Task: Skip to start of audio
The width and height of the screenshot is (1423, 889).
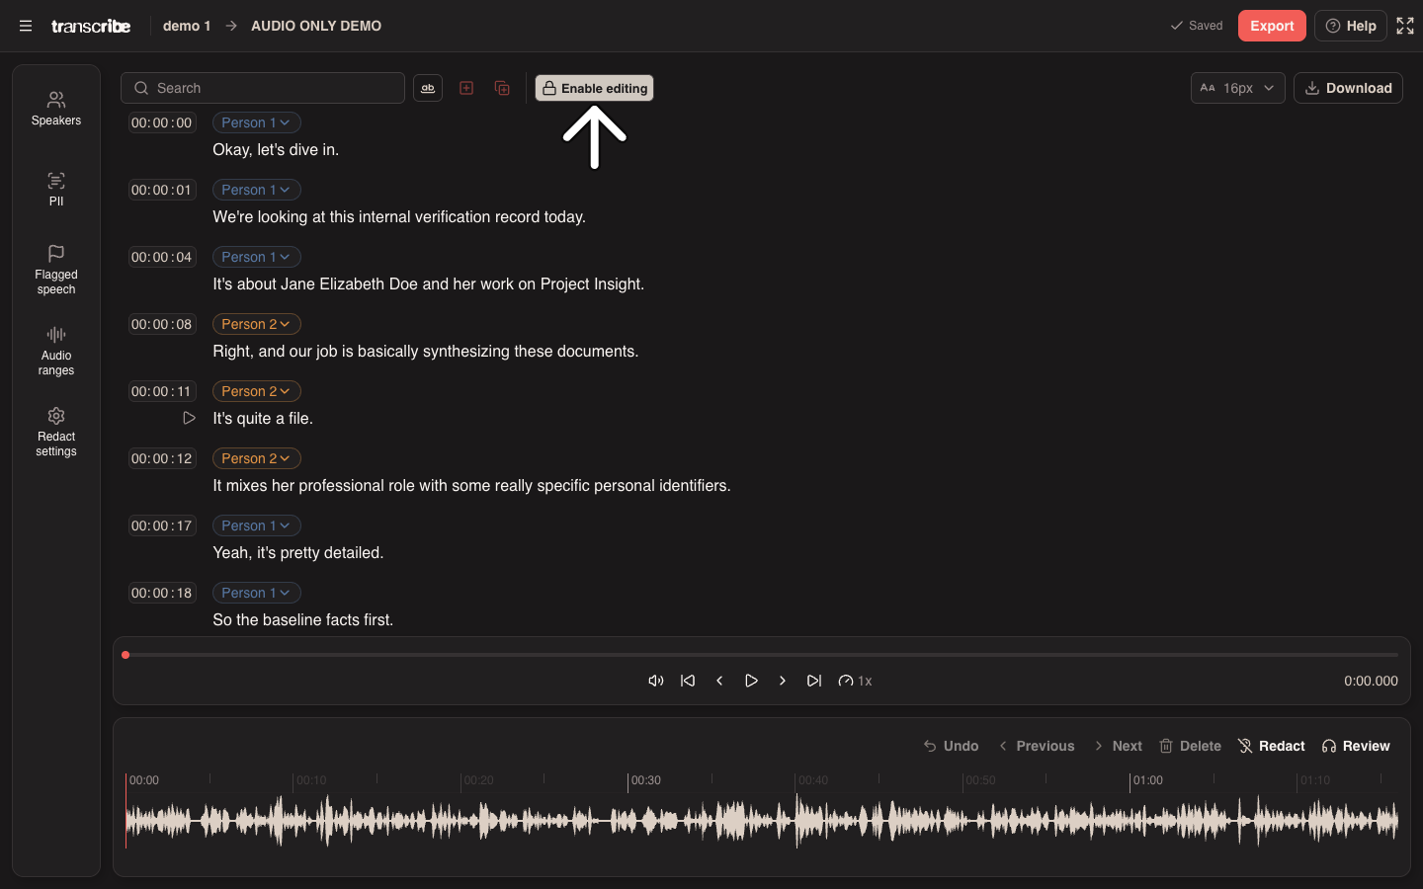Action: coord(688,681)
